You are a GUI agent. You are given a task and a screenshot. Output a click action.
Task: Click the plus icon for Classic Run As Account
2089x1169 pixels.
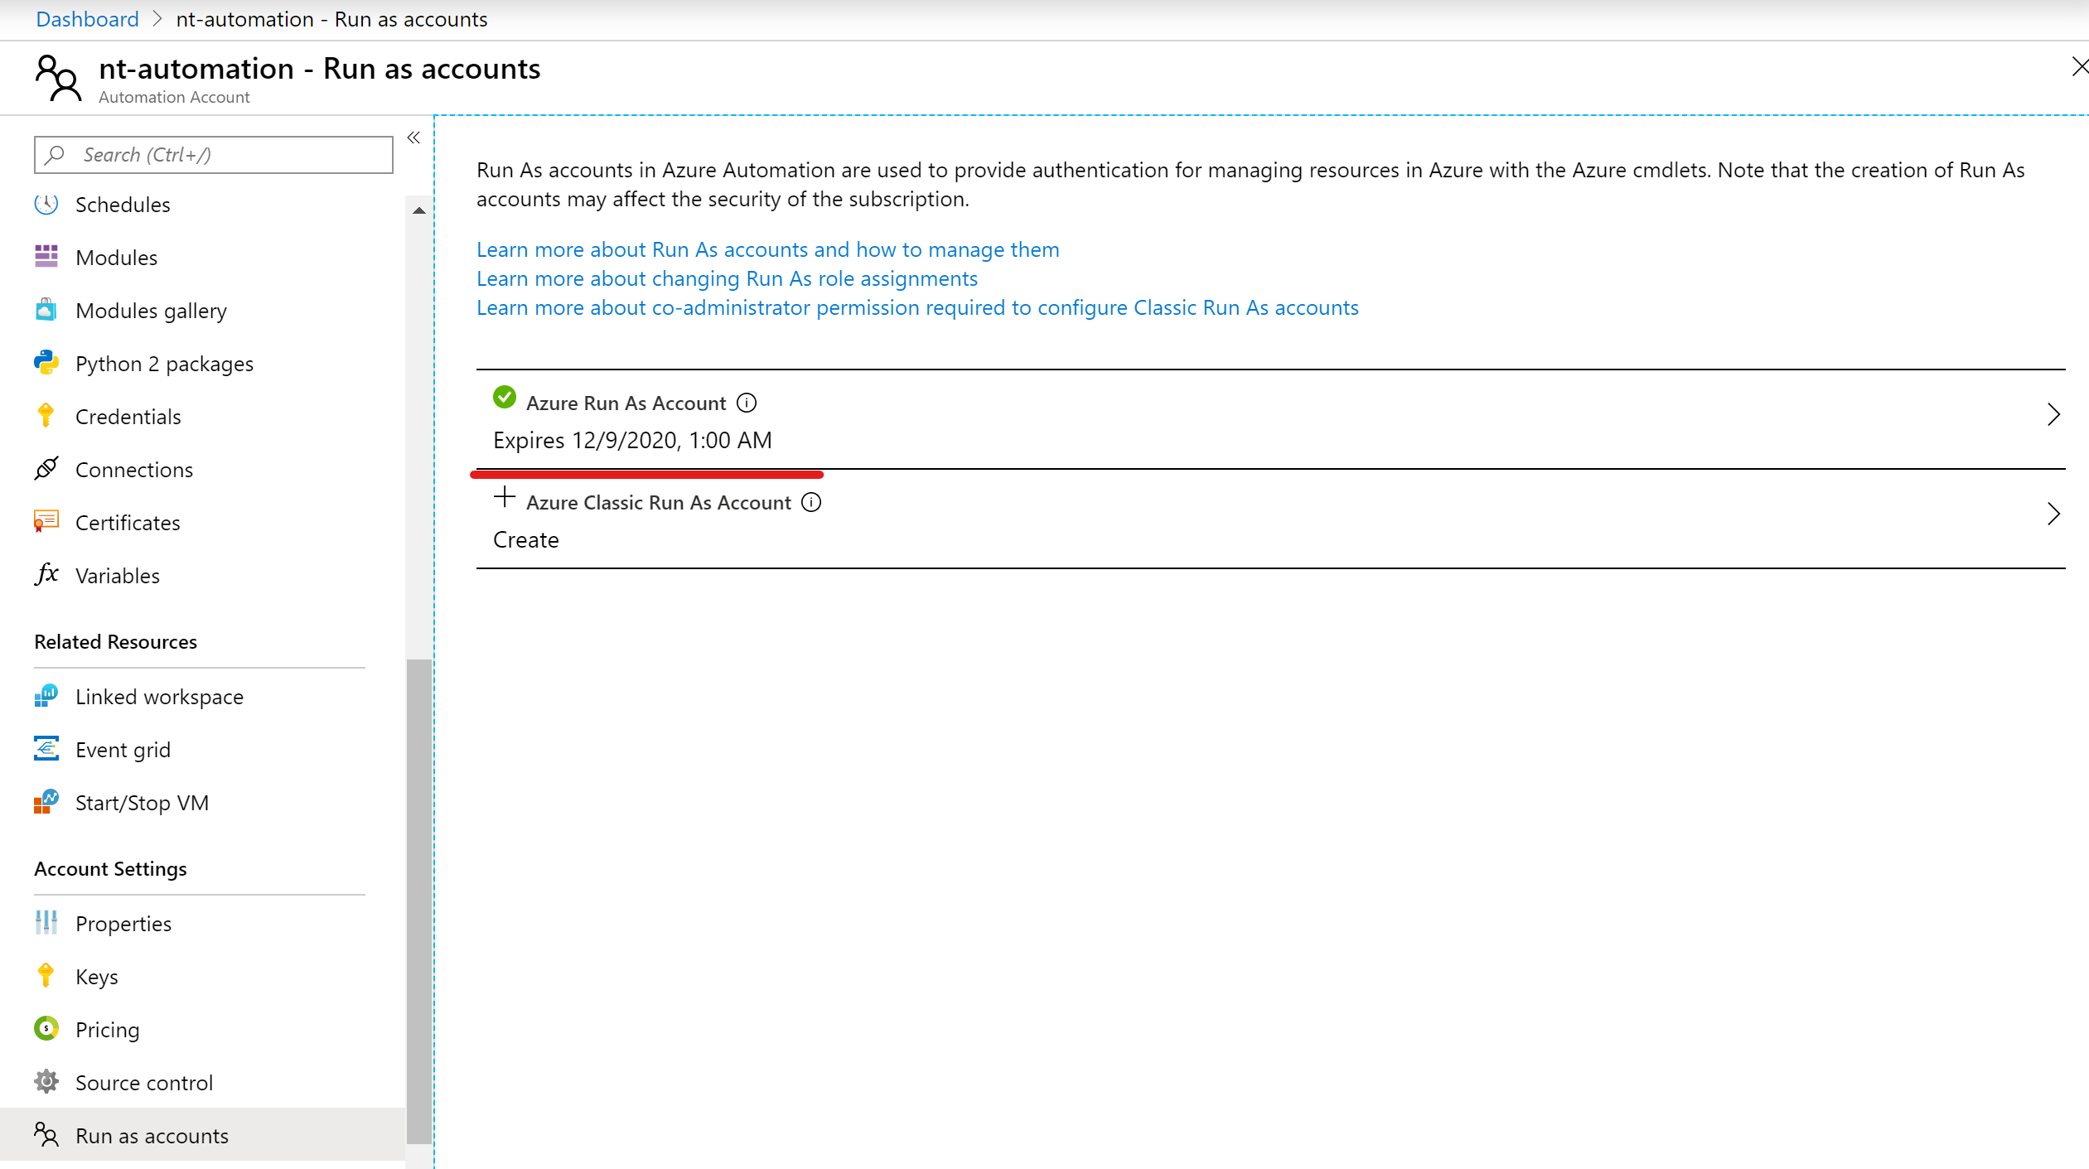pyautogui.click(x=505, y=498)
